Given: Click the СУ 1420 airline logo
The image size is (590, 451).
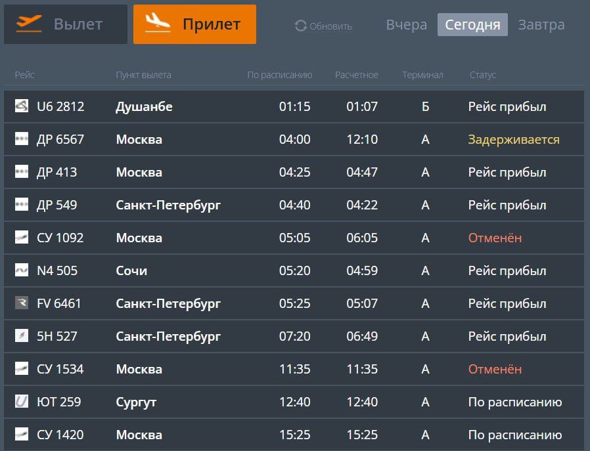Looking at the screenshot, I should click(x=22, y=435).
